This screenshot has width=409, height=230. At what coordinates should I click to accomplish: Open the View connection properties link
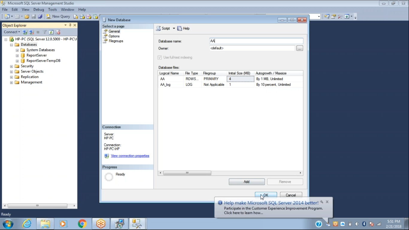130,156
